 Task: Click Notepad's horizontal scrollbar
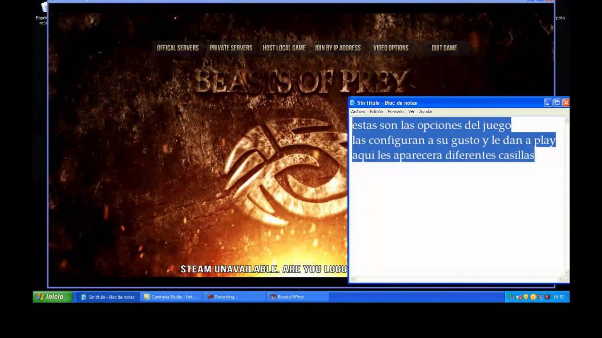click(x=457, y=279)
